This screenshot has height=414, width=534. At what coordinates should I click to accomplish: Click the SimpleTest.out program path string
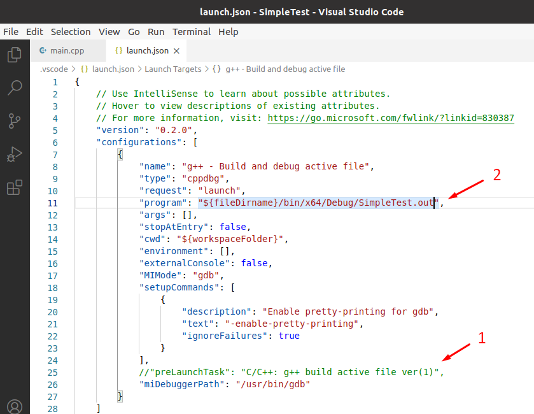pos(318,203)
